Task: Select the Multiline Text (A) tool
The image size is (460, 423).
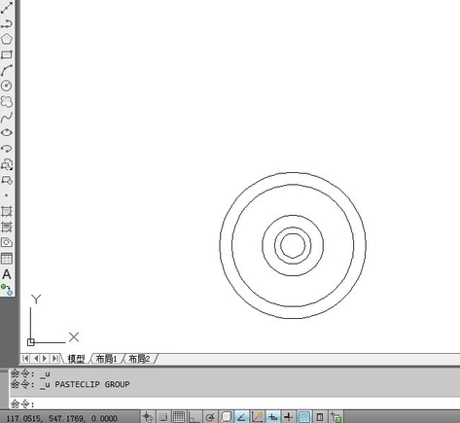Action: (7, 274)
